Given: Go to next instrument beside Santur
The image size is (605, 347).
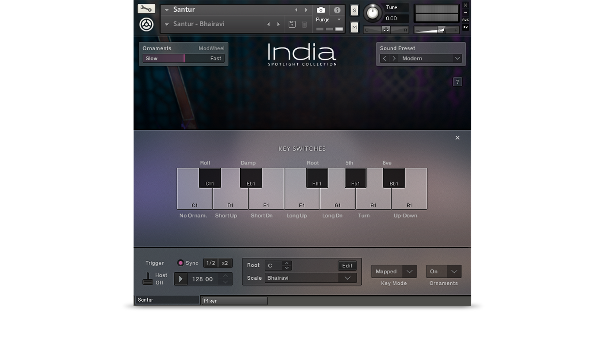Looking at the screenshot, I should pos(306,10).
